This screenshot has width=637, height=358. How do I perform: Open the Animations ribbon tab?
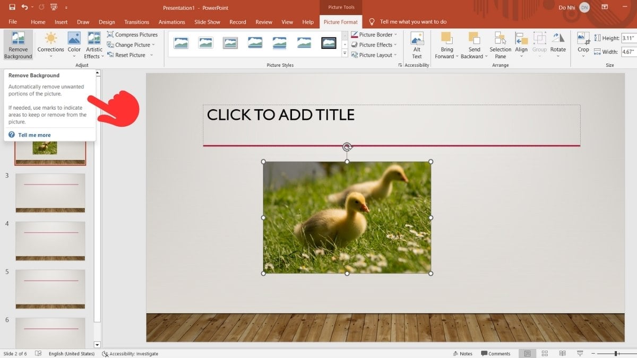click(171, 22)
